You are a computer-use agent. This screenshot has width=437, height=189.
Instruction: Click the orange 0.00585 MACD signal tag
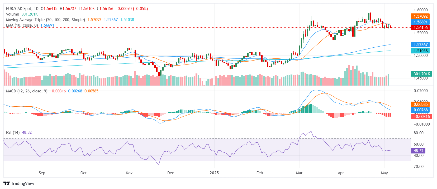point(420,105)
